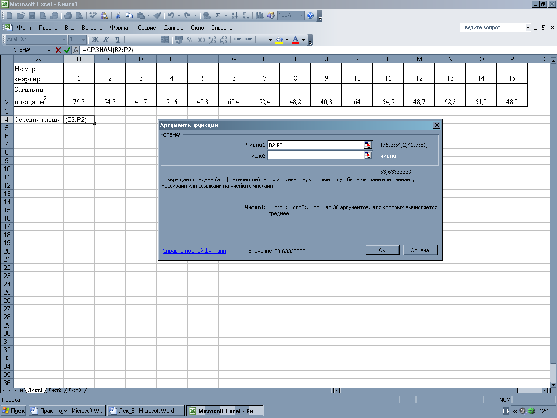Open the Arial Cyr font name dropdown
The width and height of the screenshot is (557, 418).
click(64, 40)
